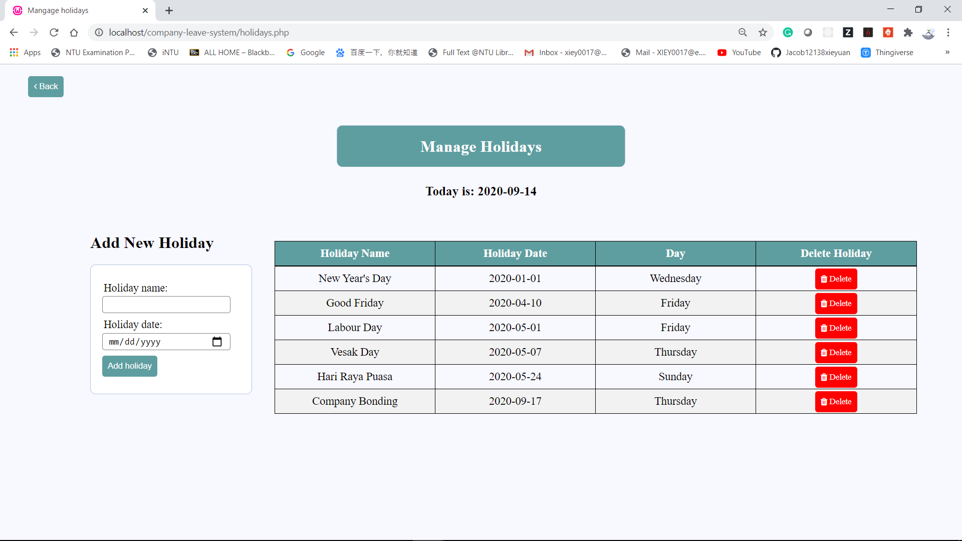962x541 pixels.
Task: Reload the holidays page
Action: coord(54,33)
